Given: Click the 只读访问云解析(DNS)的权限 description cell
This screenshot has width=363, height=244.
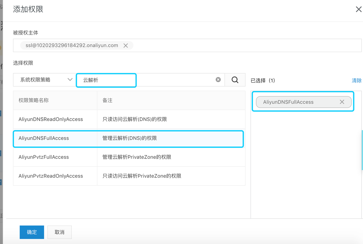Looking at the screenshot, I should [x=135, y=119].
